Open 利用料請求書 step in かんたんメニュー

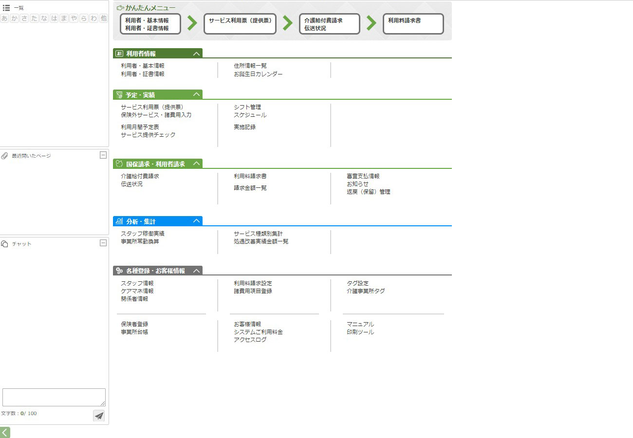[x=413, y=24]
